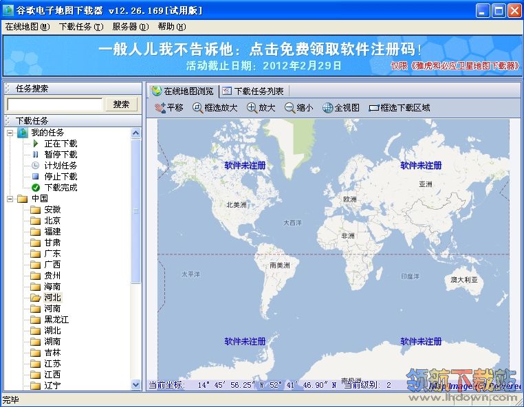Focus the task search text field
Screen dimensions: 524x407
[x=54, y=104]
